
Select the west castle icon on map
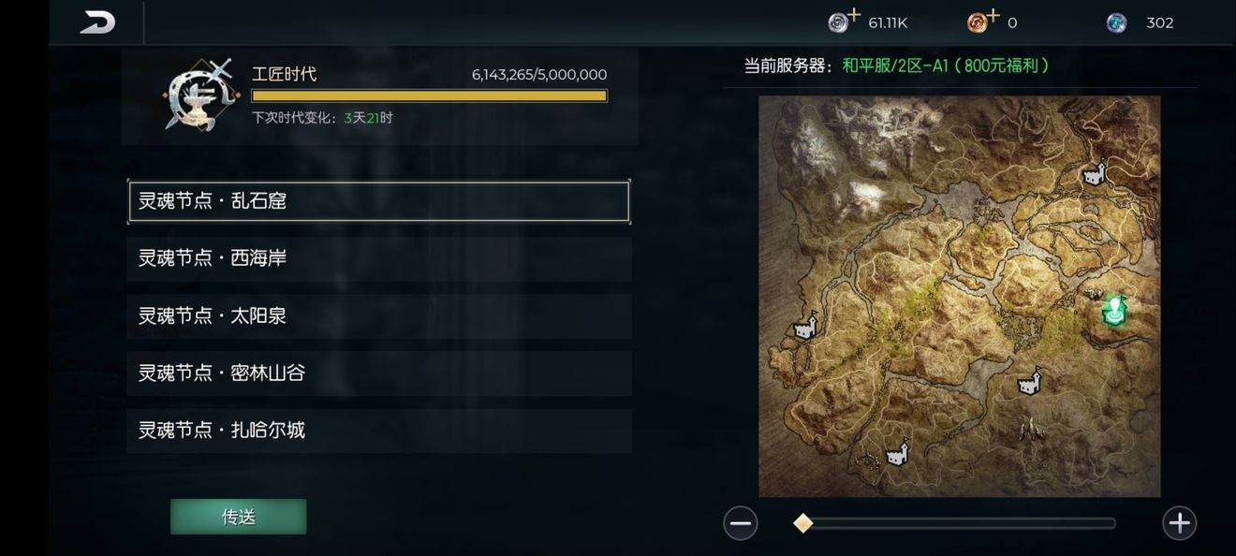[x=805, y=326]
